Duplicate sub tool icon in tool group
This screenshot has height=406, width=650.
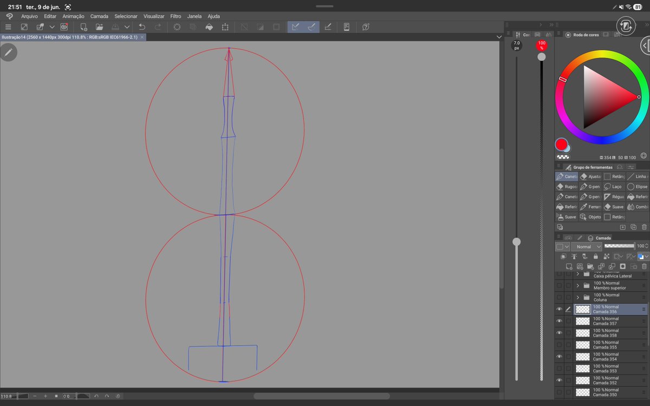pyautogui.click(x=633, y=227)
